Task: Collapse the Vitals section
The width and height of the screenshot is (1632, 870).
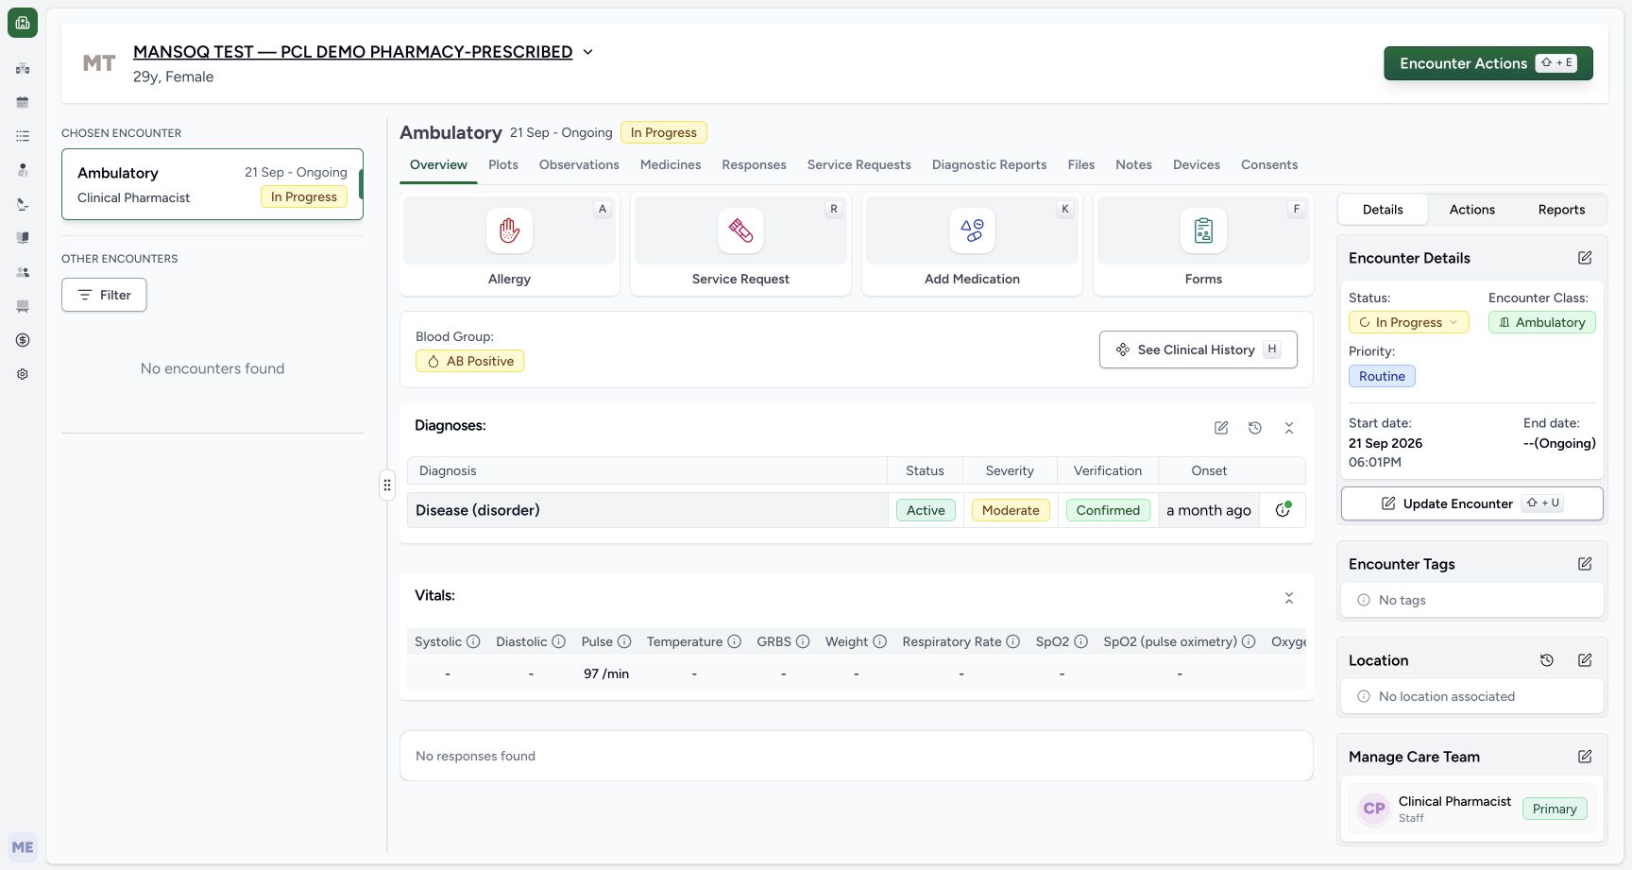Action: click(1289, 598)
